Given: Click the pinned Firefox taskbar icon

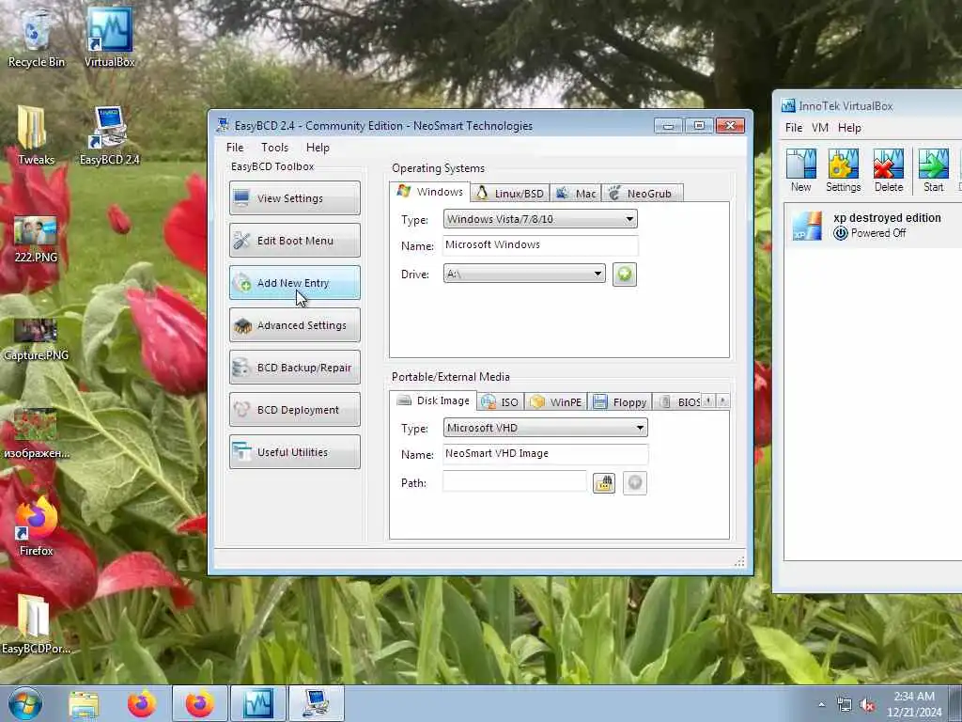Looking at the screenshot, I should coord(142,703).
